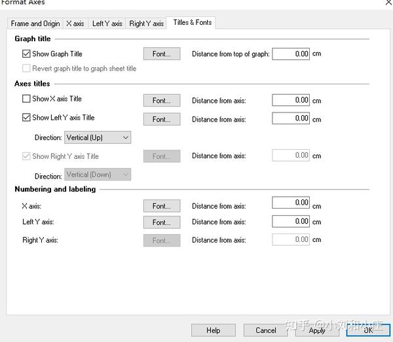This screenshot has height=342, width=393.
Task: Open Font settings for Left Y axis Title
Action: (161, 119)
